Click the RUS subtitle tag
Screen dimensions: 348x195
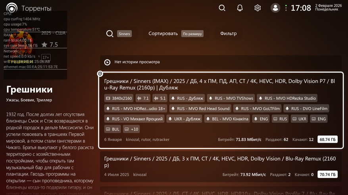pos(280,119)
